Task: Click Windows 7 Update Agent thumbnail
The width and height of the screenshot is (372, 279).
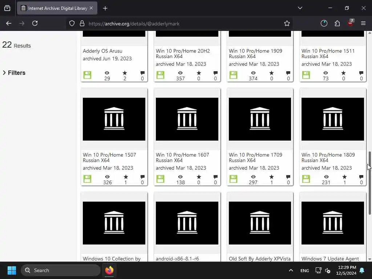Action: point(333,223)
